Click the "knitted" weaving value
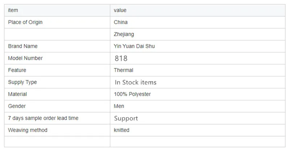This screenshot has height=151, width=290. [121, 130]
